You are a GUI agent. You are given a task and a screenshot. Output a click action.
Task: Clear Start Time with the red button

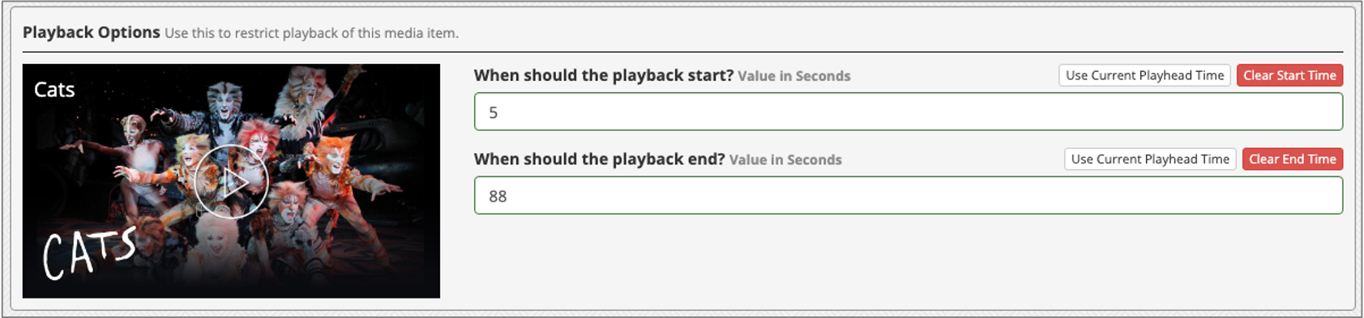point(1289,75)
